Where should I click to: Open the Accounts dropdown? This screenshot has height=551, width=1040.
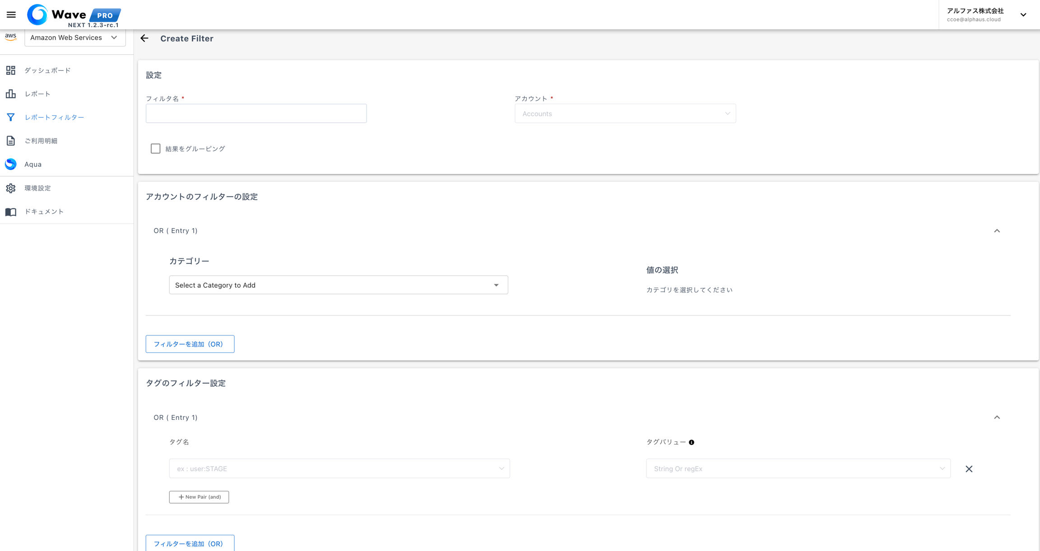point(625,114)
